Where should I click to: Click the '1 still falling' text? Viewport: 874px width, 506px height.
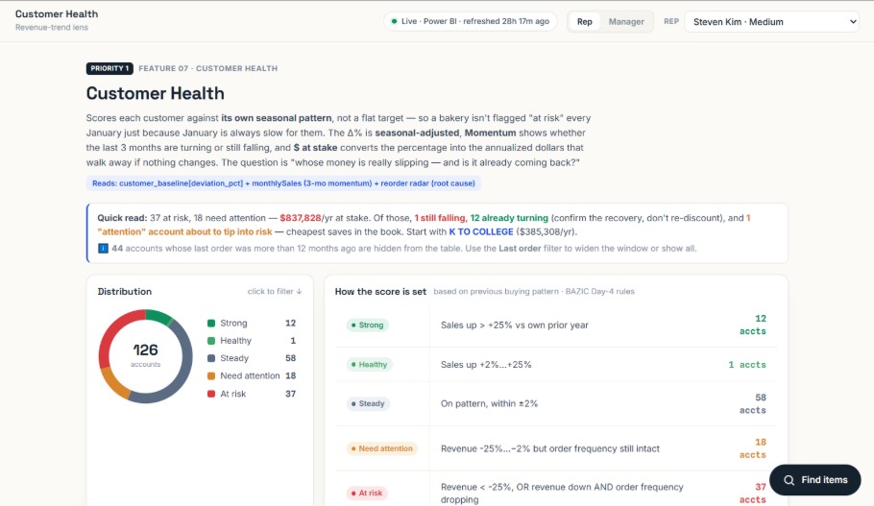[440, 218]
